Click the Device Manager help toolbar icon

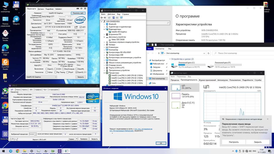pos(114,18)
